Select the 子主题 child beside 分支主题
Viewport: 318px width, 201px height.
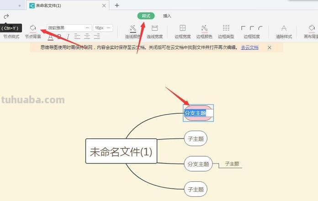[x=232, y=164]
